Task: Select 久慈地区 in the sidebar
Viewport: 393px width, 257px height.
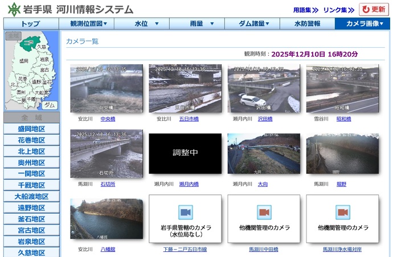Action: pos(31,252)
